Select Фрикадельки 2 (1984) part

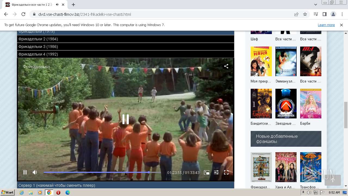pos(126,39)
